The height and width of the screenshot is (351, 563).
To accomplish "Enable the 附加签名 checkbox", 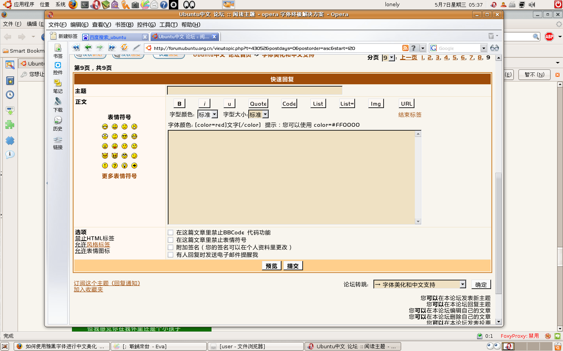I will pos(170,247).
